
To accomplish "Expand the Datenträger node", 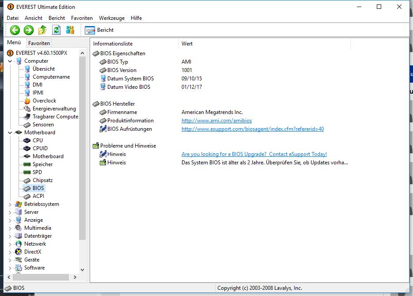I will [x=10, y=236].
